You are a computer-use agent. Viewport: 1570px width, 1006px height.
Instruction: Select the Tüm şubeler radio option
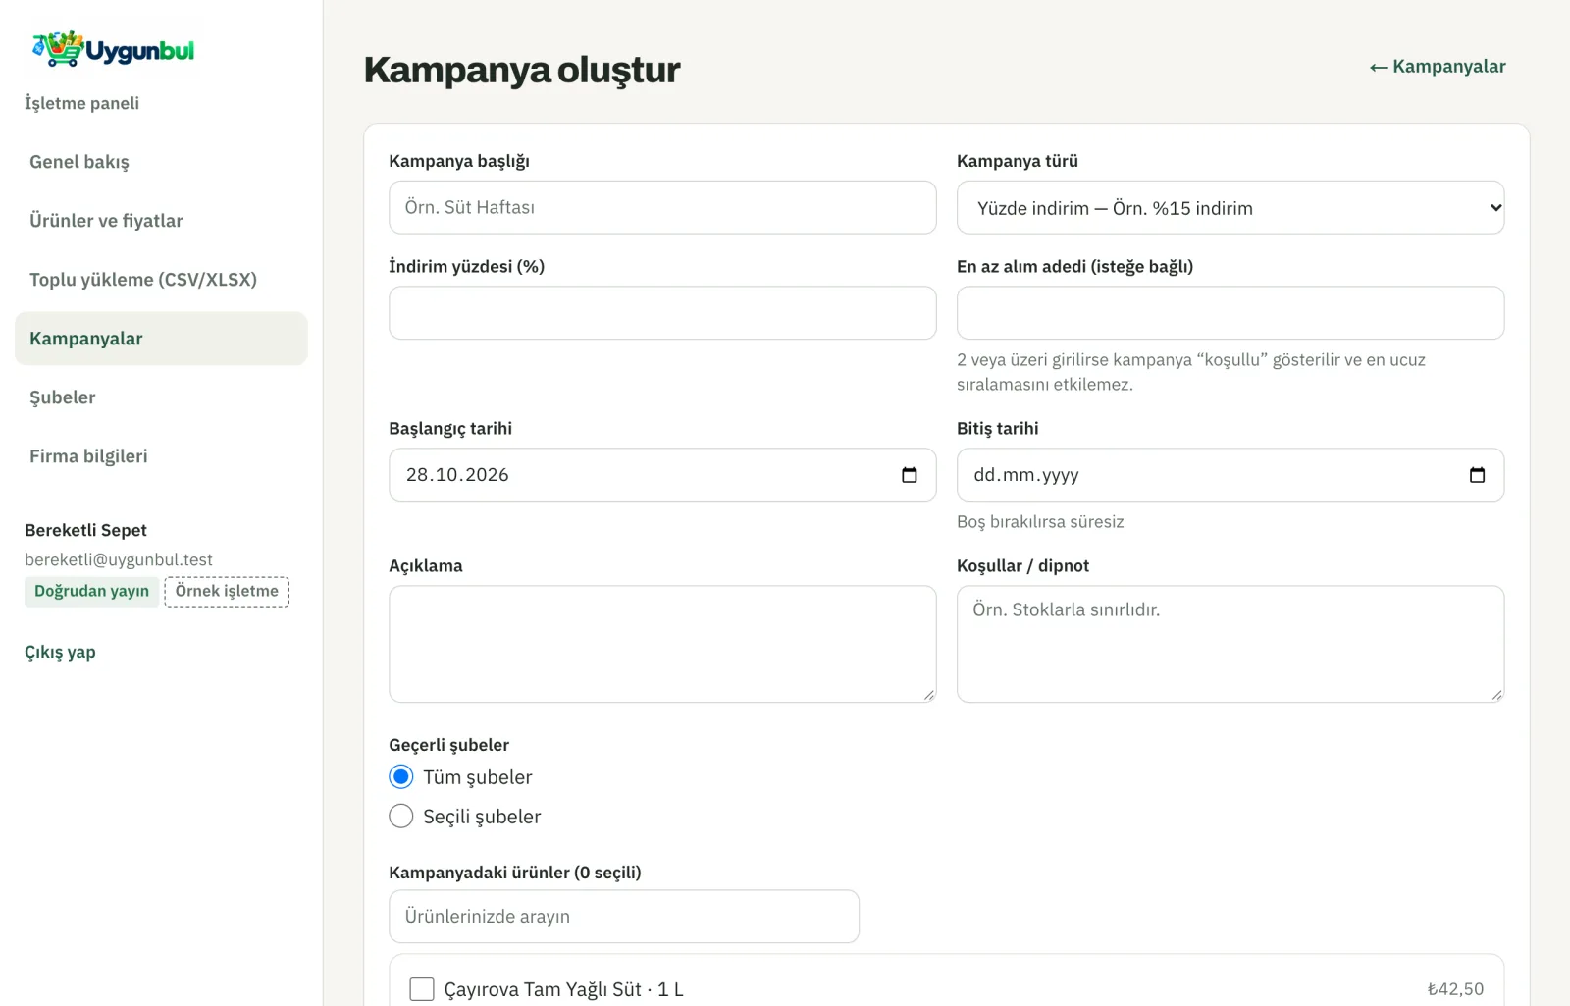(x=401, y=777)
